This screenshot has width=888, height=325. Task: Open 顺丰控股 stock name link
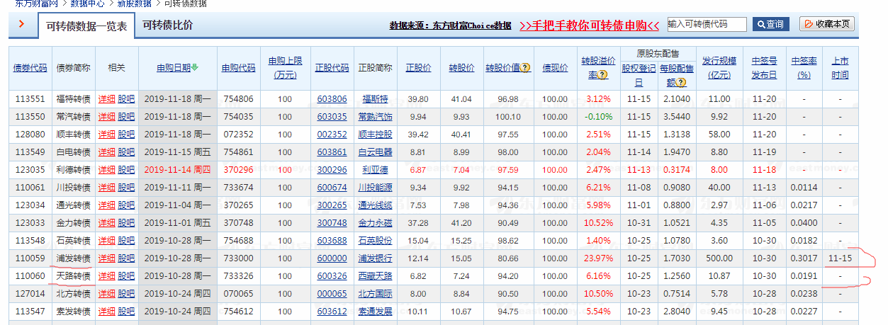pos(375,135)
